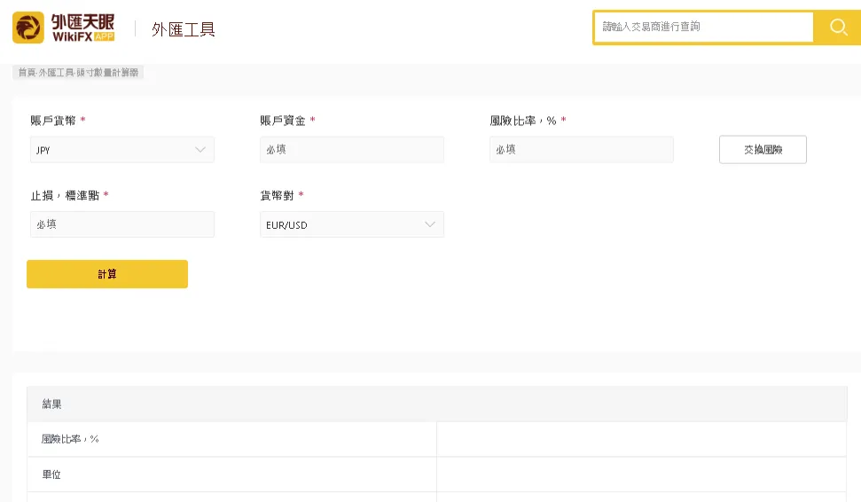Screen dimensions: 861x502
Task: Click the 賬戶資金 input field
Action: pos(351,150)
